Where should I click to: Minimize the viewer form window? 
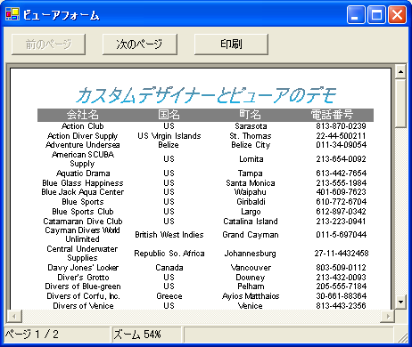(x=356, y=14)
